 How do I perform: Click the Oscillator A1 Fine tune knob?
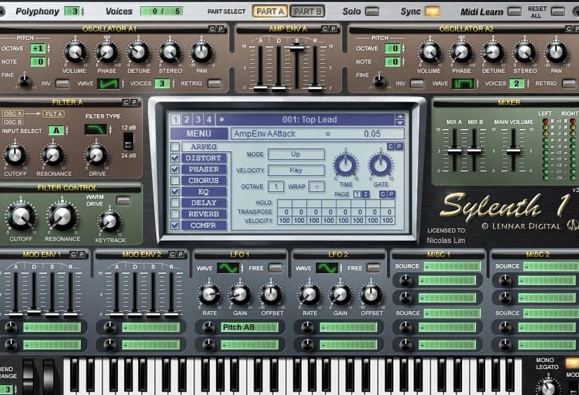coord(25,81)
